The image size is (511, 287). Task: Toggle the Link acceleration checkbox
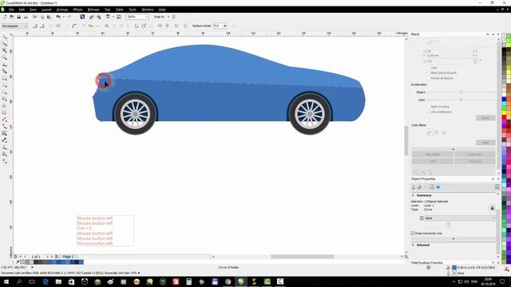point(428,112)
